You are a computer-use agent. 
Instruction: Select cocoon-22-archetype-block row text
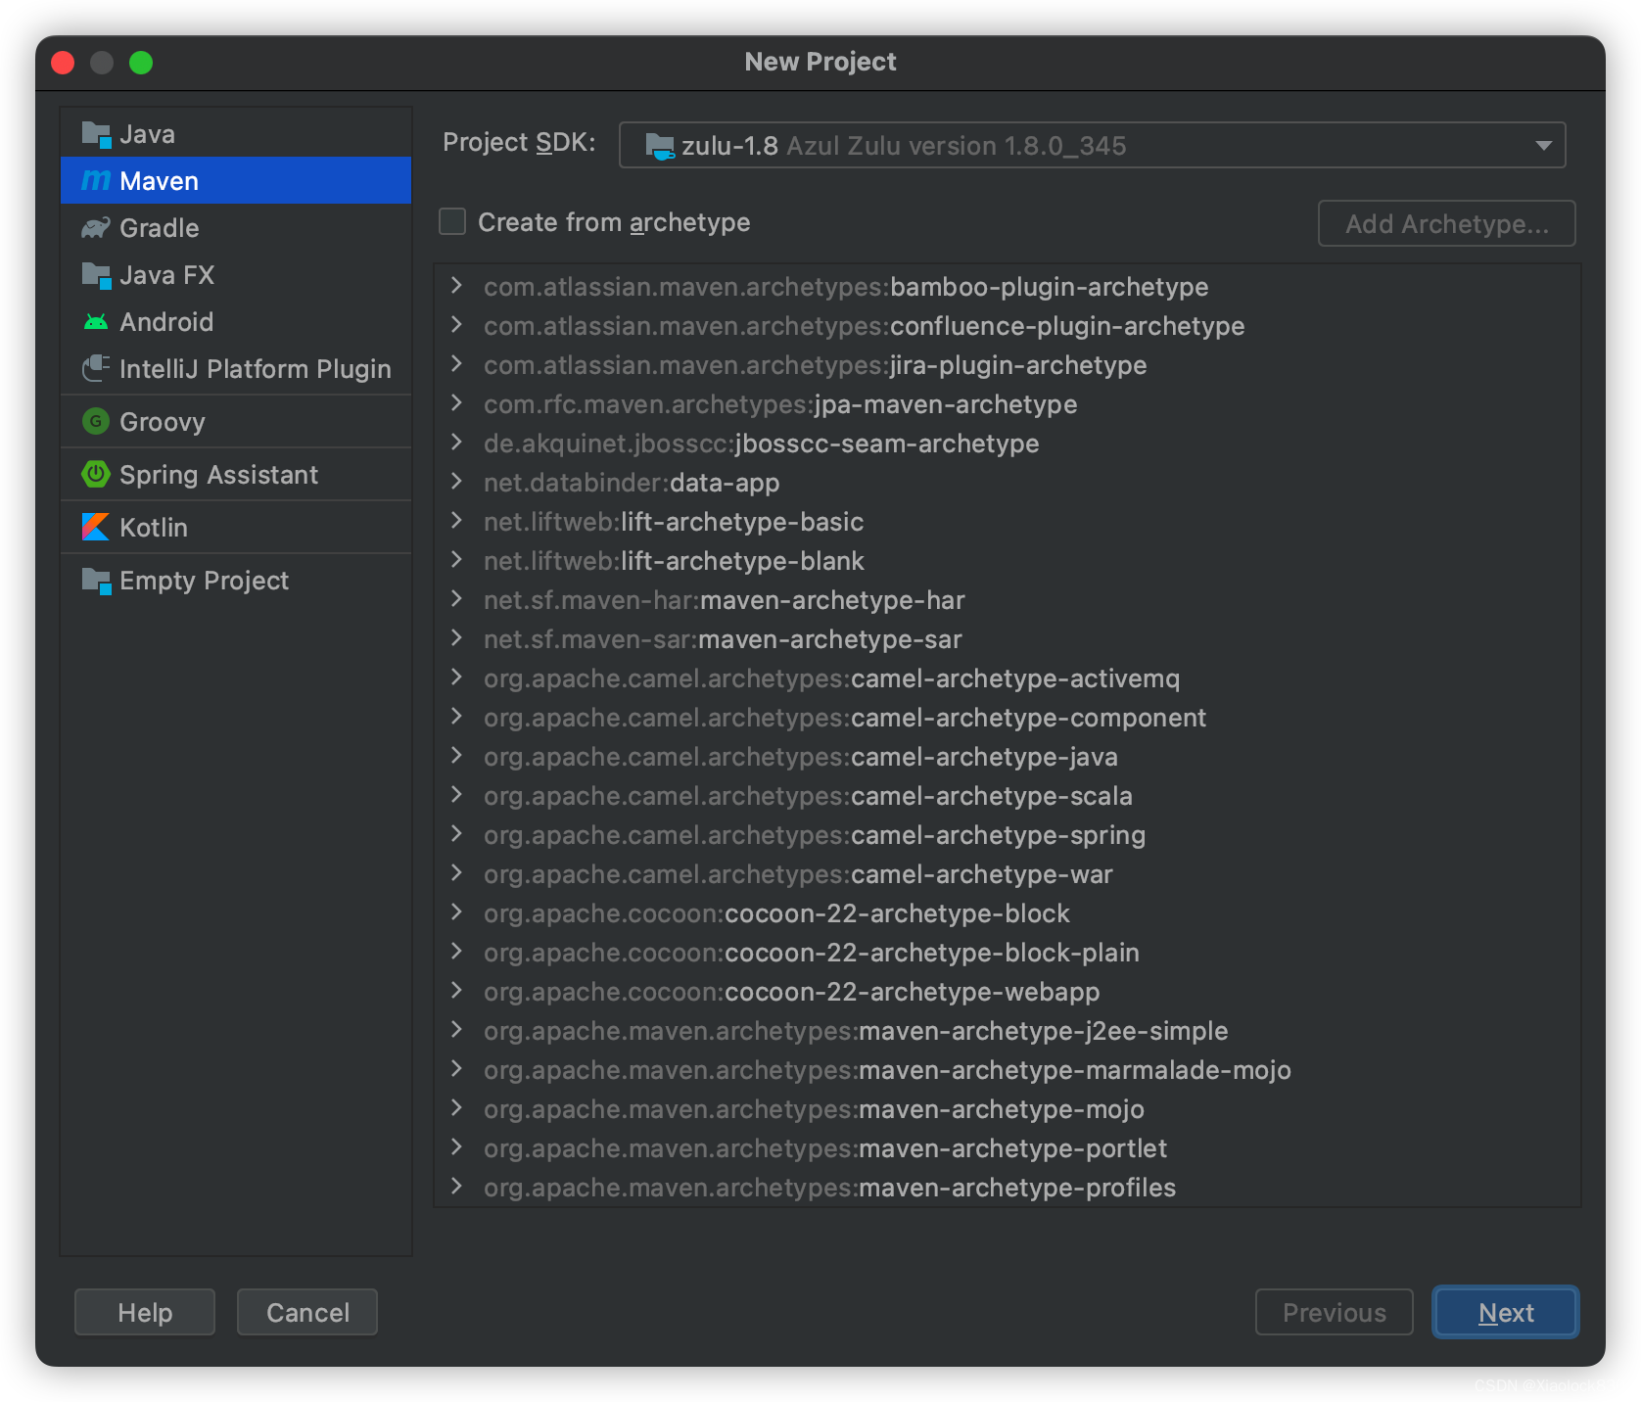coord(776,913)
